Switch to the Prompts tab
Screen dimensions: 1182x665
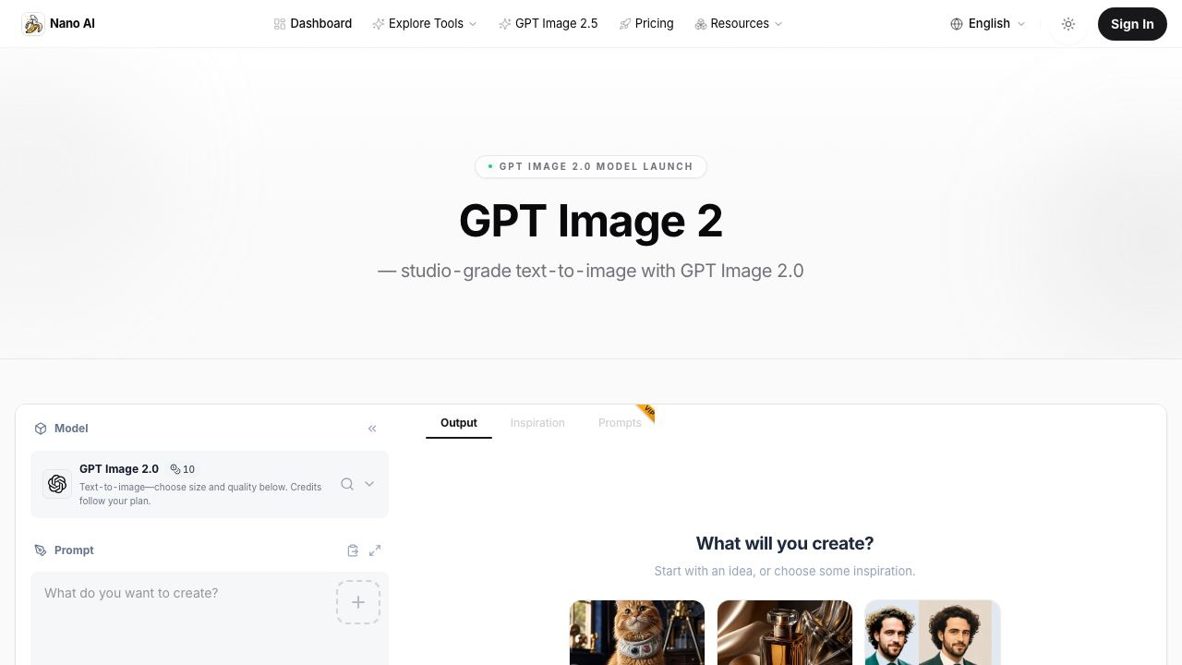[620, 423]
